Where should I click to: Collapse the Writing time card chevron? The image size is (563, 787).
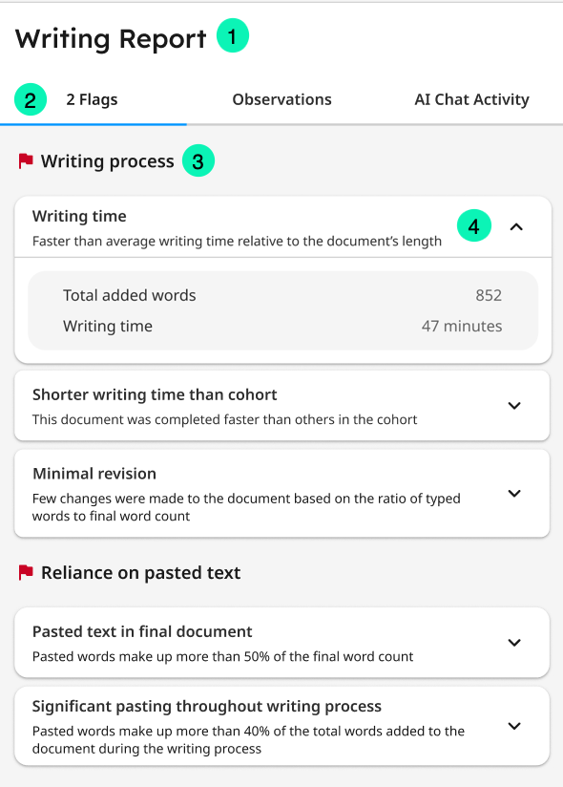516,227
